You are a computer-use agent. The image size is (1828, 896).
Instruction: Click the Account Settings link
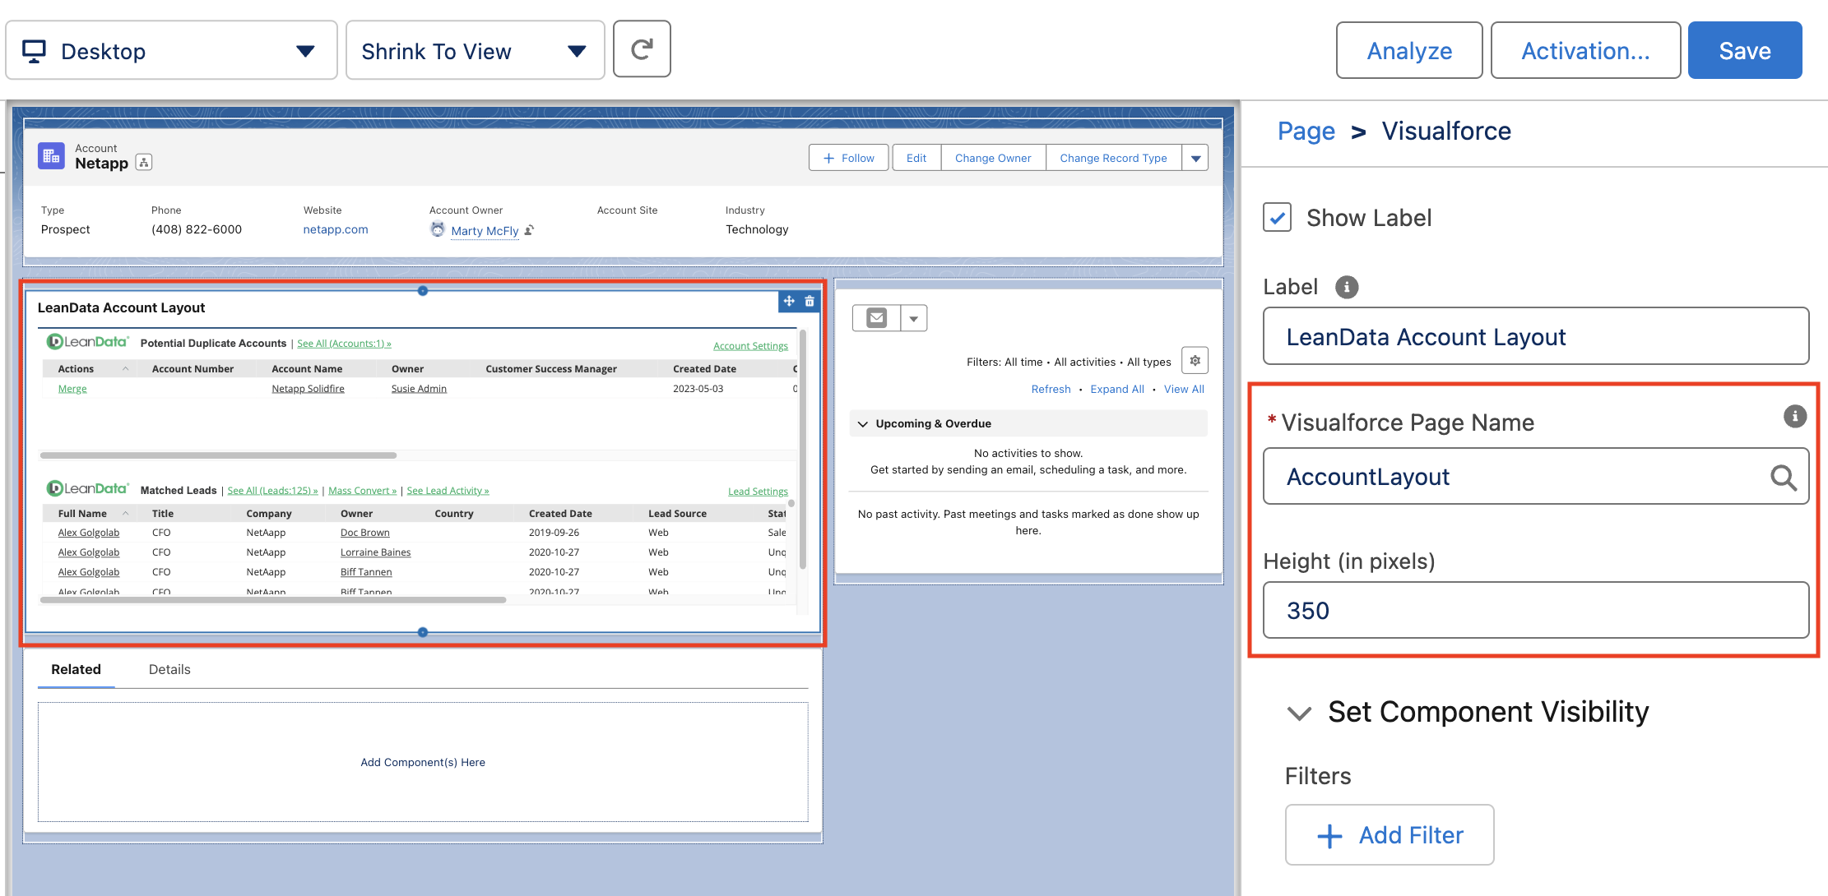pos(750,346)
